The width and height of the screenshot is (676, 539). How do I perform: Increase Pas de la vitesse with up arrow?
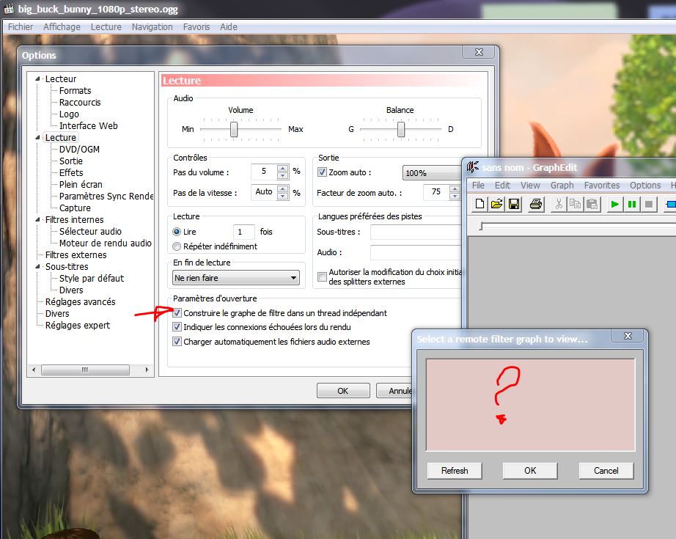click(283, 188)
